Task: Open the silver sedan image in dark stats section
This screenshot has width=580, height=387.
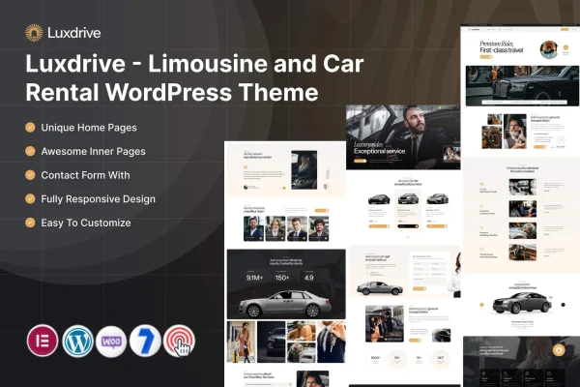Action: pyautogui.click(x=285, y=304)
